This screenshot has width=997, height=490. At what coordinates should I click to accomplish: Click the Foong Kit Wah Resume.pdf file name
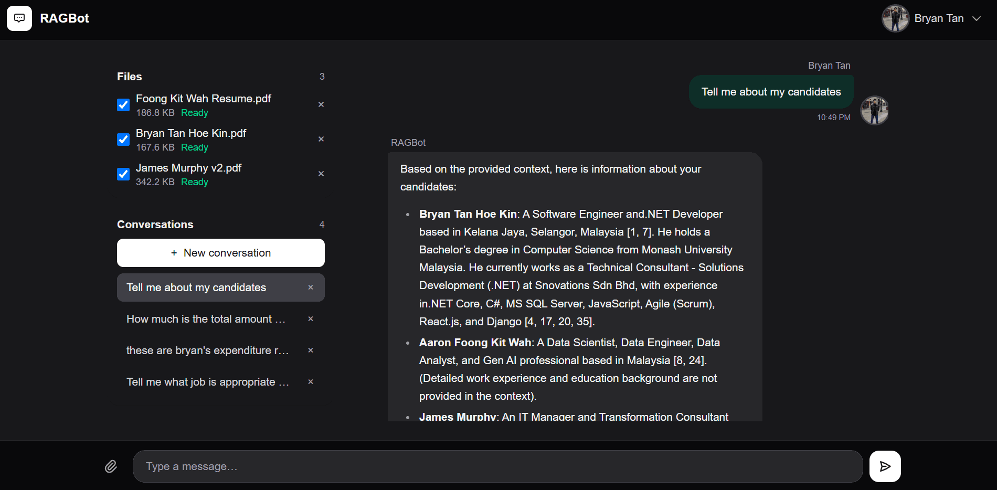tap(204, 99)
